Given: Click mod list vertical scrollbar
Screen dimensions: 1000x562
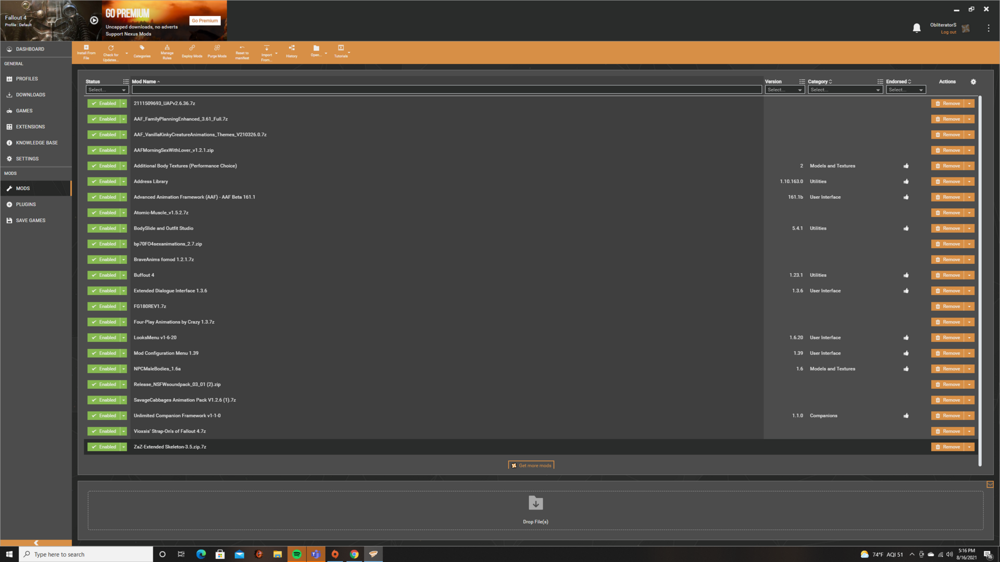Looking at the screenshot, I should pyautogui.click(x=980, y=281).
